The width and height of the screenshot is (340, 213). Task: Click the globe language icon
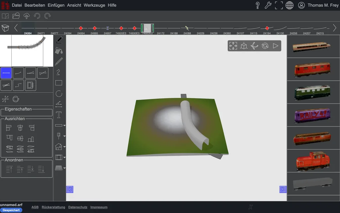coord(290,5)
